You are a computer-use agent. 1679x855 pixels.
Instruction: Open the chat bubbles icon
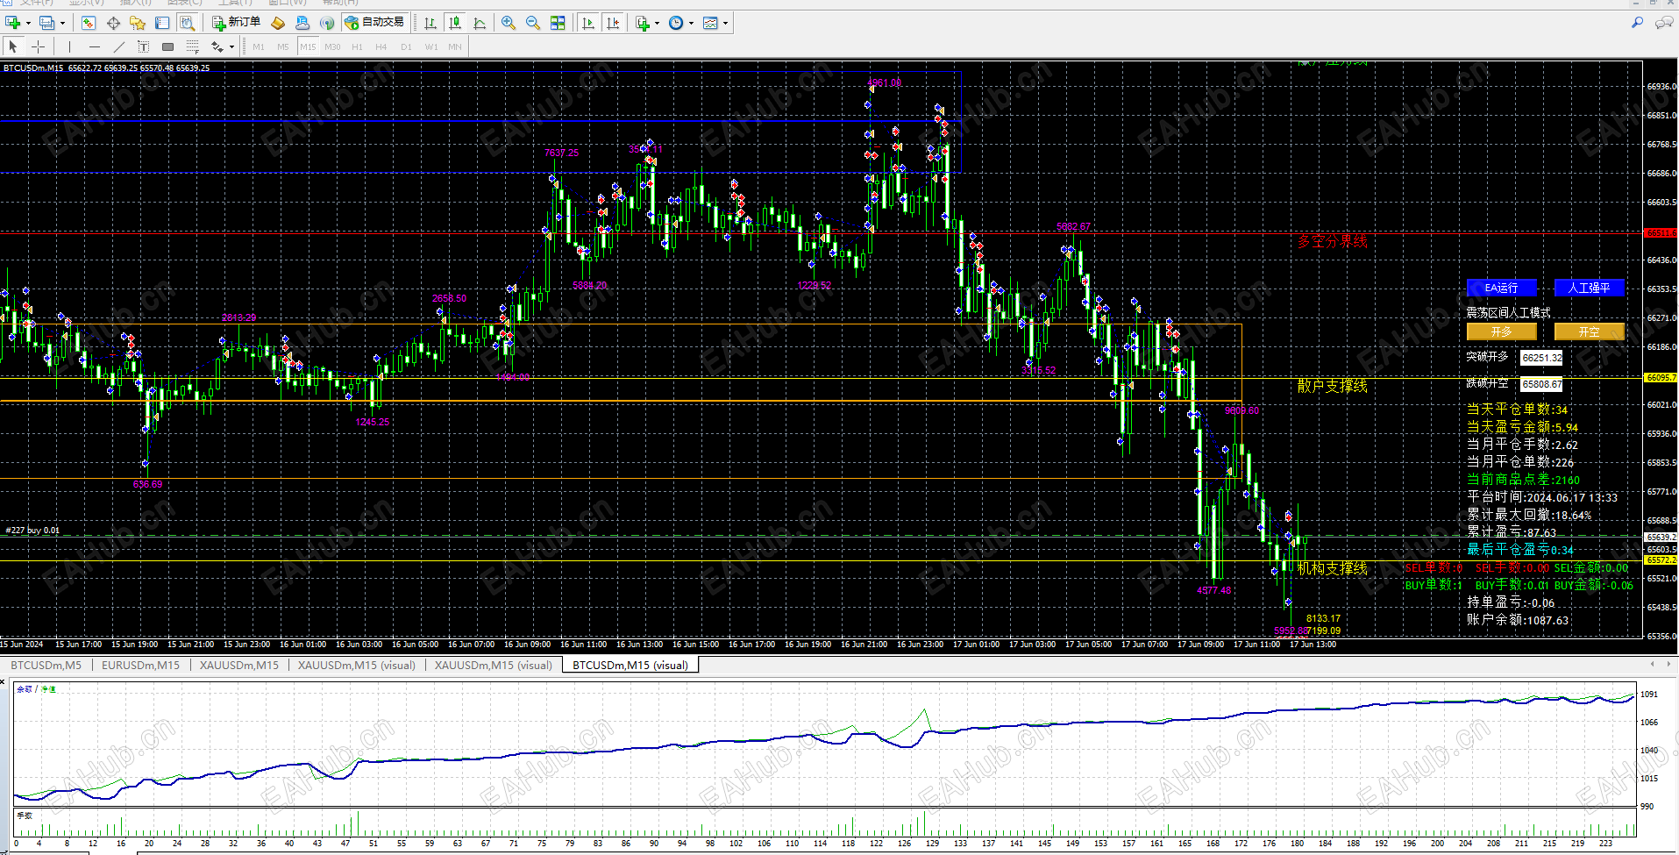point(1663,23)
